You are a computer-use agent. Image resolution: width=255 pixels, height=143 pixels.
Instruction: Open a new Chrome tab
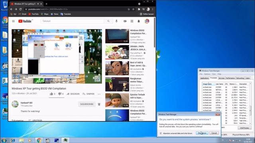[x=46, y=4]
